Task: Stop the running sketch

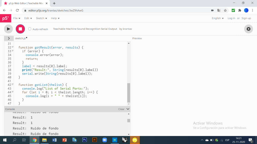Action: click(x=20, y=29)
